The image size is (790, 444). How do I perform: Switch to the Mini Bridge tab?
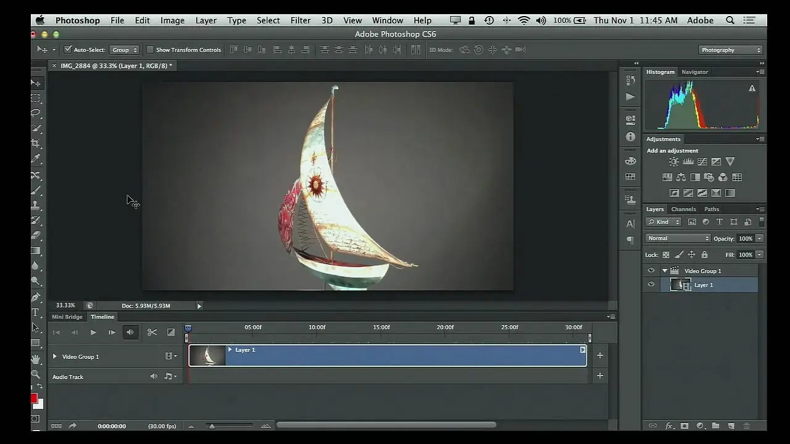click(67, 317)
